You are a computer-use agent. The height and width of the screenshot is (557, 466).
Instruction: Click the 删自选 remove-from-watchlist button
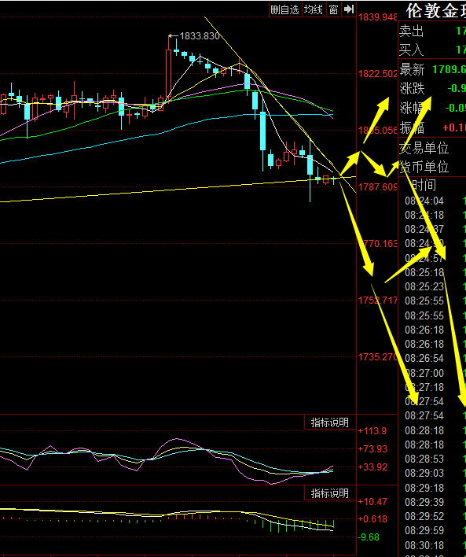tap(285, 9)
